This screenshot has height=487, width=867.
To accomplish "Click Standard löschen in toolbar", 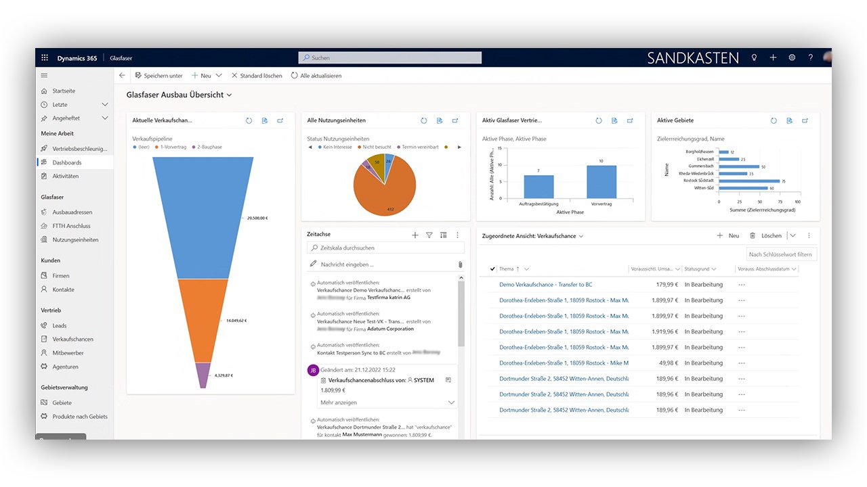I will [x=257, y=76].
